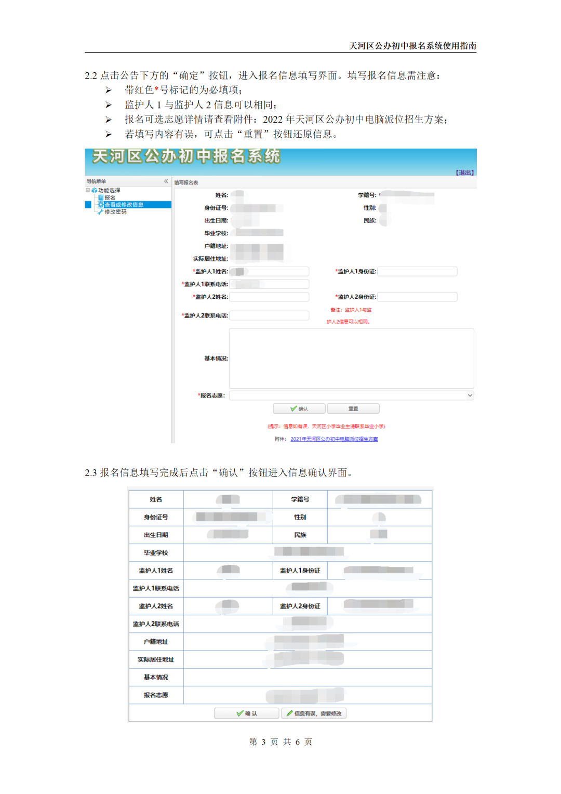Click the gear icon beside 查看或修改信息
The image size is (561, 794).
point(101,205)
